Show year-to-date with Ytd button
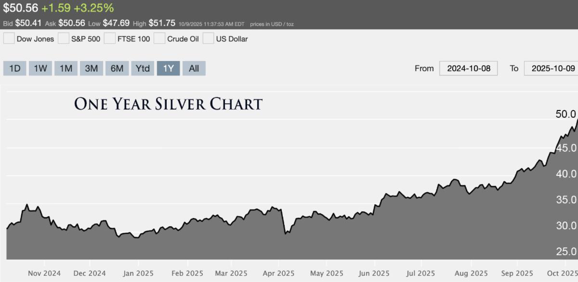Screen dimensions: 578x282 143,68
